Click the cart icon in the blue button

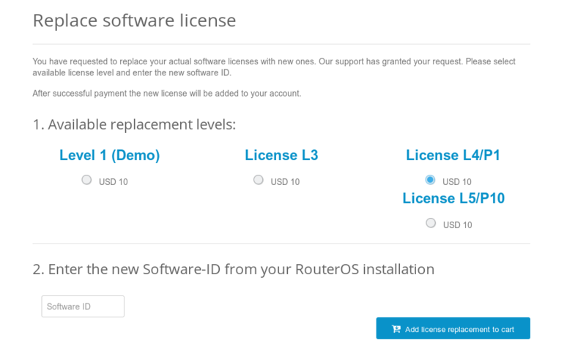point(396,329)
